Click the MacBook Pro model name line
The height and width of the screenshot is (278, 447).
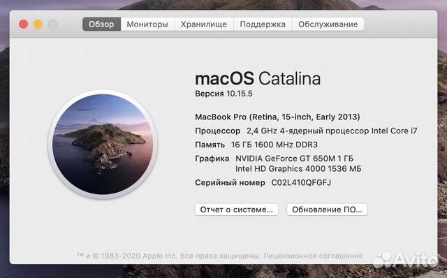(277, 117)
